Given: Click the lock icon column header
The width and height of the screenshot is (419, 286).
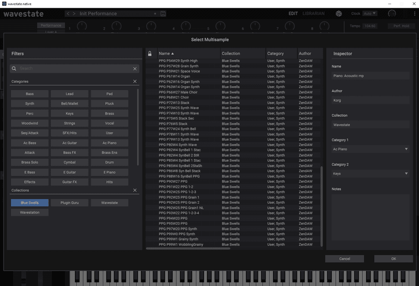Looking at the screenshot, I should pos(150,53).
